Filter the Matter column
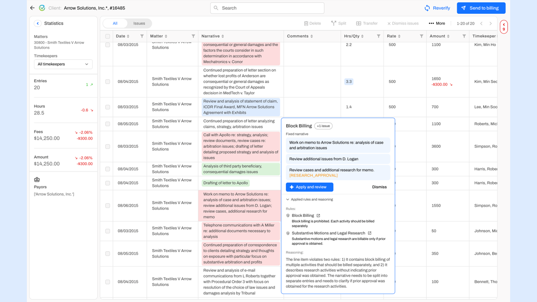Viewport: 537px width, 302px height. click(x=193, y=36)
